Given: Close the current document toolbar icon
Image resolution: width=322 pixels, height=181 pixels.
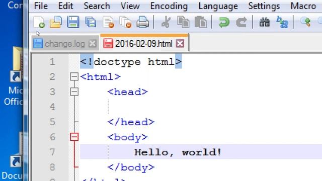Looking at the screenshot, I should (x=108, y=22).
